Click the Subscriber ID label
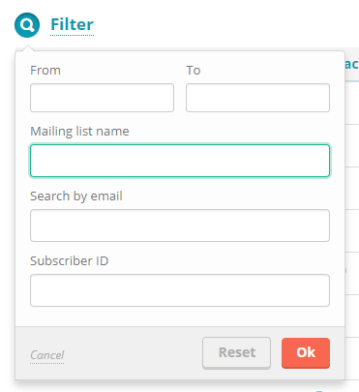The width and height of the screenshot is (359, 392). pyautogui.click(x=70, y=261)
